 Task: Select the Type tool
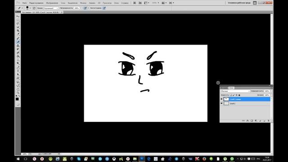(x=18, y=71)
